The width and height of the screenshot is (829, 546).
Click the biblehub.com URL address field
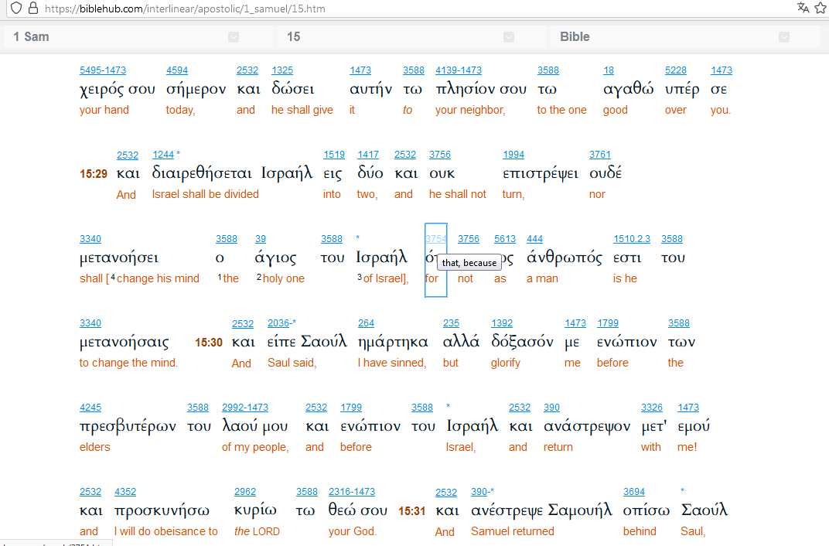pyautogui.click(x=185, y=9)
